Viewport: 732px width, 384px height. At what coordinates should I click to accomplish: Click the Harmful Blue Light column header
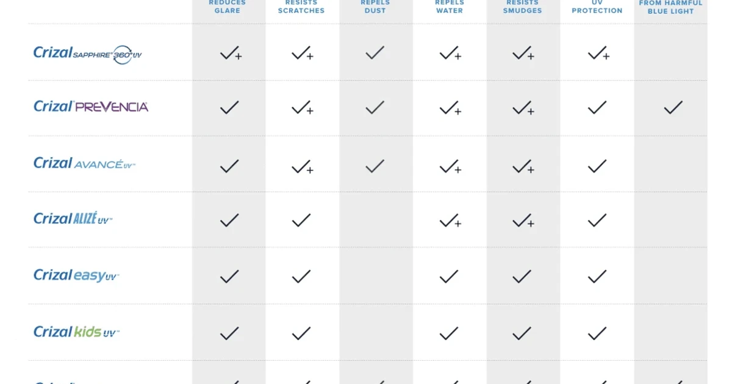coord(671,7)
